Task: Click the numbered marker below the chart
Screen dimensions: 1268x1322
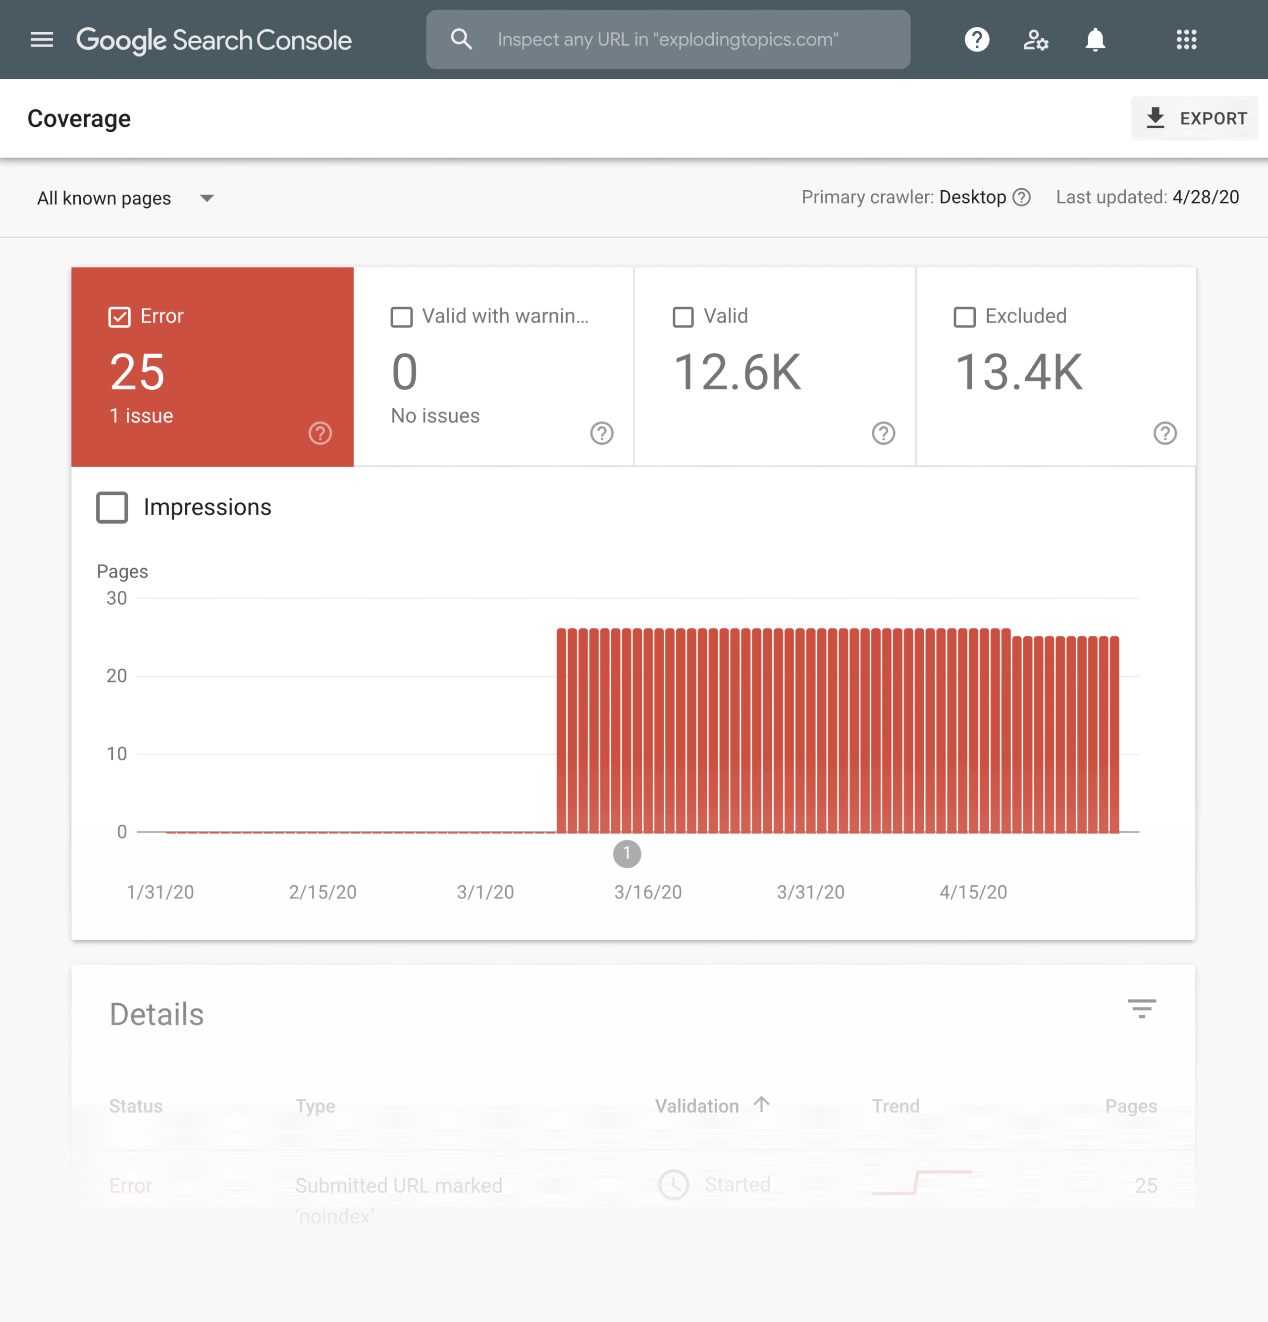Action: [x=627, y=854]
